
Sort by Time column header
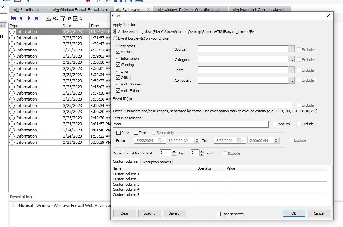[x=100, y=26]
